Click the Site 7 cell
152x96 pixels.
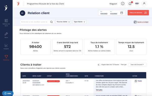[x=68, y=81]
